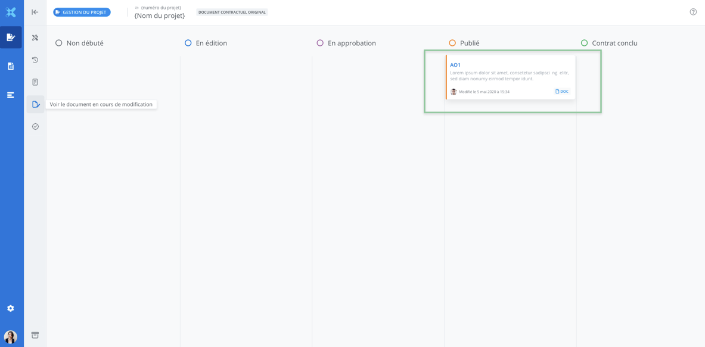Screen dimensions: 705x347
Task: View the document currently being modified
Action: click(36, 105)
